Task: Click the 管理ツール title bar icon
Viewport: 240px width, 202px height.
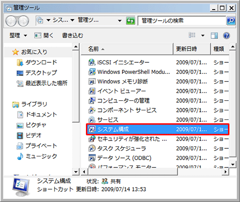Action: (9, 8)
